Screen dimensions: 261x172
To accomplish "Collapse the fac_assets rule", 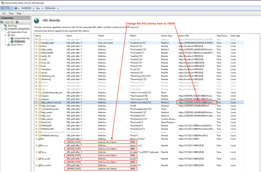I will (x=36, y=159).
